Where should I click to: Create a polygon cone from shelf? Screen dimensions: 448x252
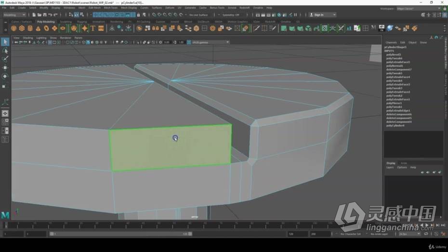[x=38, y=28]
